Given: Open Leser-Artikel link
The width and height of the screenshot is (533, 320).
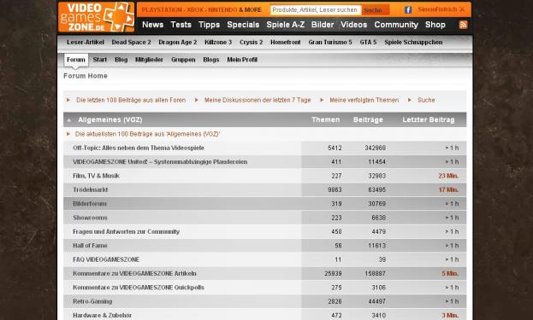Looking at the screenshot, I should 86,43.
